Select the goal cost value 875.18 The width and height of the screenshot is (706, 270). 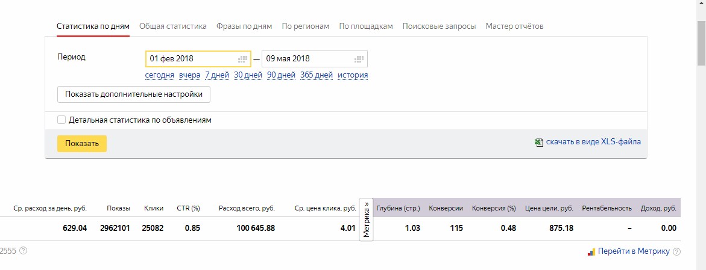coord(561,229)
